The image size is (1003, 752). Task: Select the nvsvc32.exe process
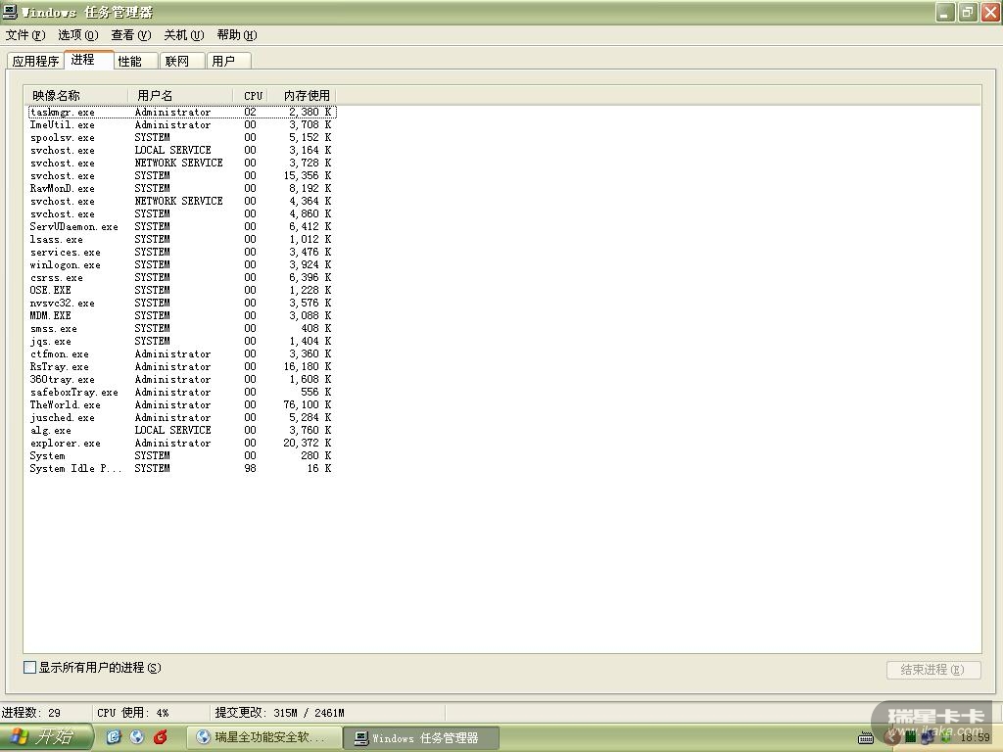[x=182, y=304]
